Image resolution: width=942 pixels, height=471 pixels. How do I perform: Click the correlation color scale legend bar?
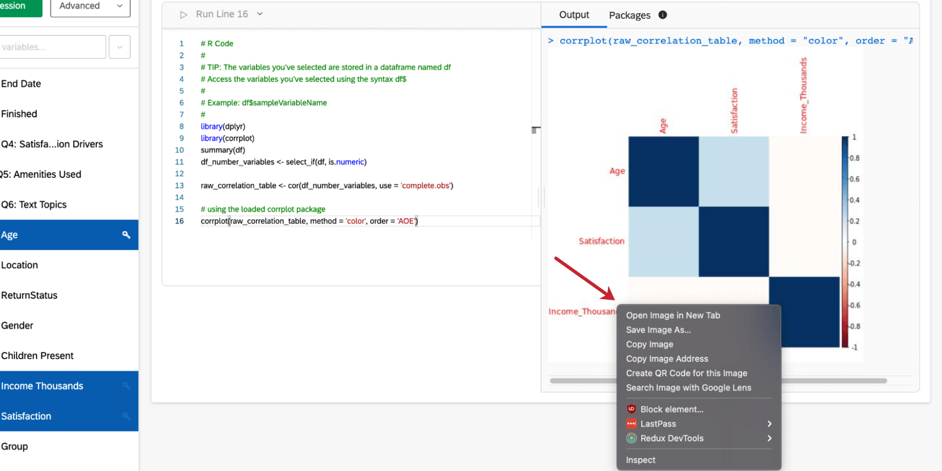(844, 242)
